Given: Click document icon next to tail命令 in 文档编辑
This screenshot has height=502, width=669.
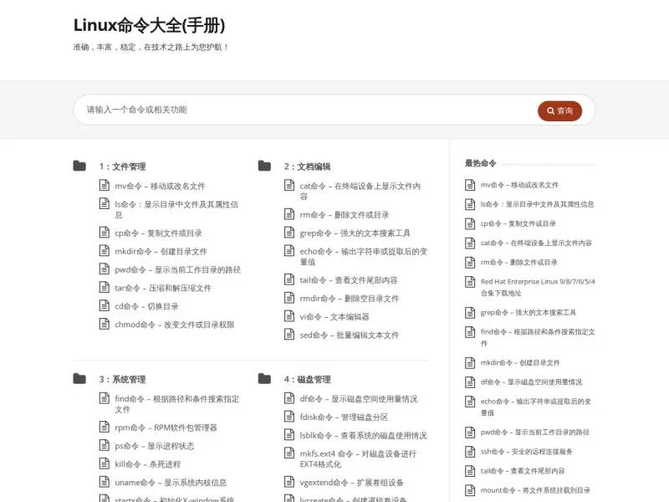Looking at the screenshot, I should [289, 279].
